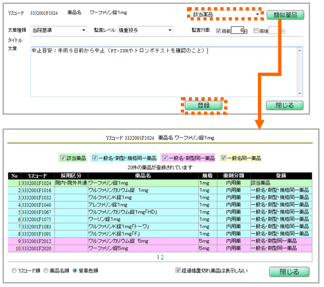The width and height of the screenshot is (324, 287).
Task: Toggle the pink 一般名・剤型同一薬品 checkbox
Action: pos(165,157)
